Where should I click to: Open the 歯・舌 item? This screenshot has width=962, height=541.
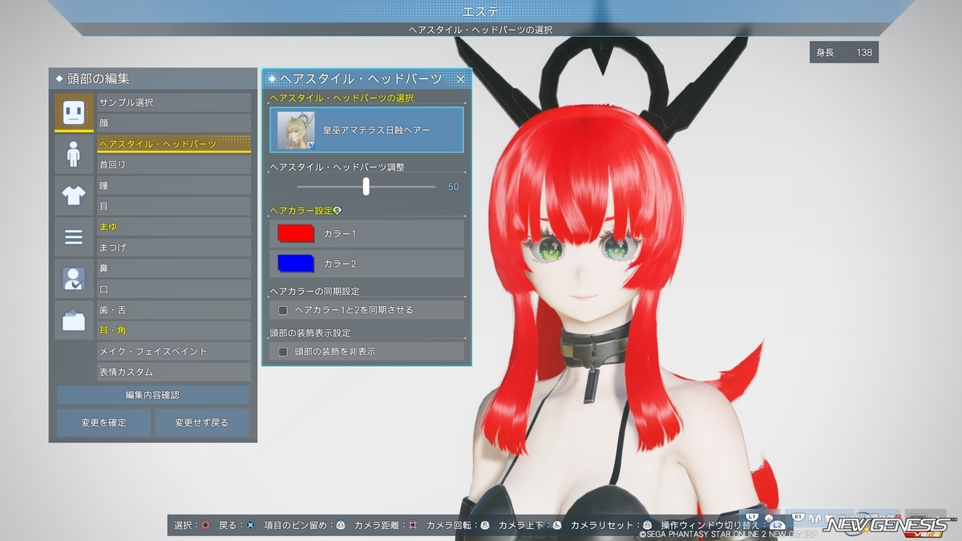[x=174, y=309]
